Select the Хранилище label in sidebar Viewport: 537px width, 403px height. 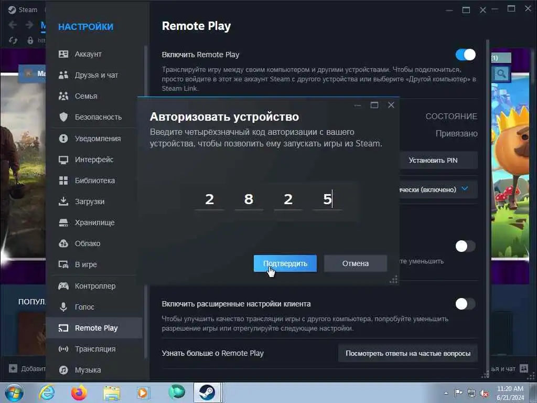tap(94, 222)
